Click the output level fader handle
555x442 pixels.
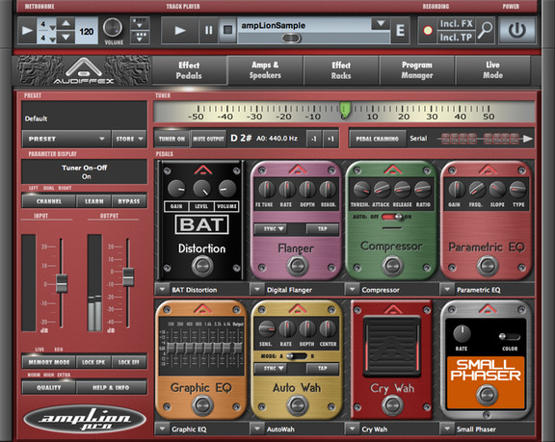pyautogui.click(x=128, y=277)
